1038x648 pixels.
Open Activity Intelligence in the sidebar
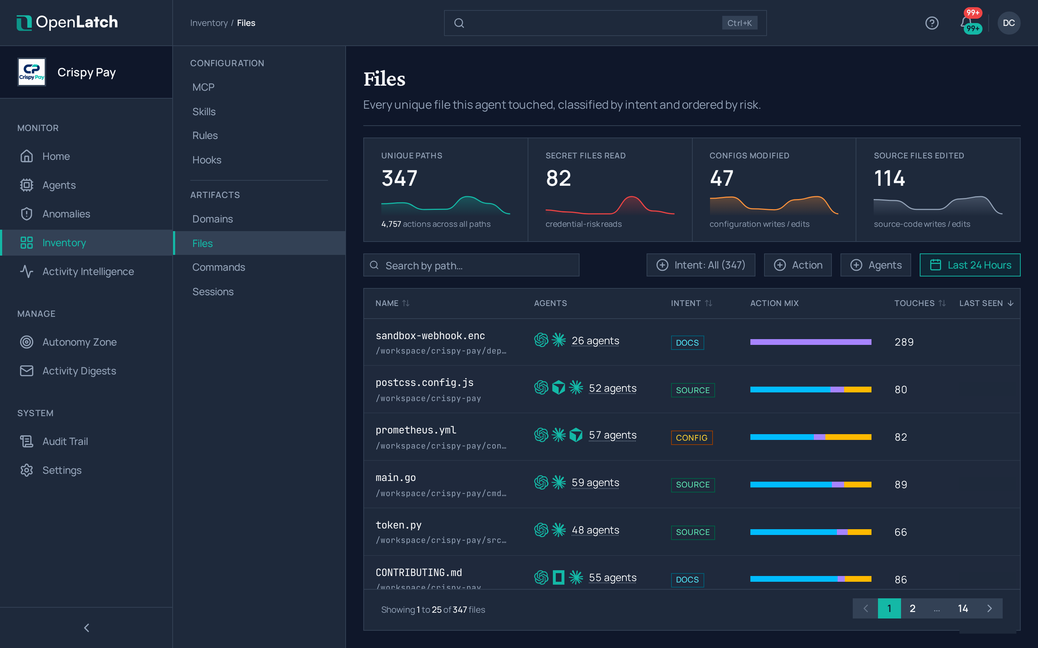point(86,271)
